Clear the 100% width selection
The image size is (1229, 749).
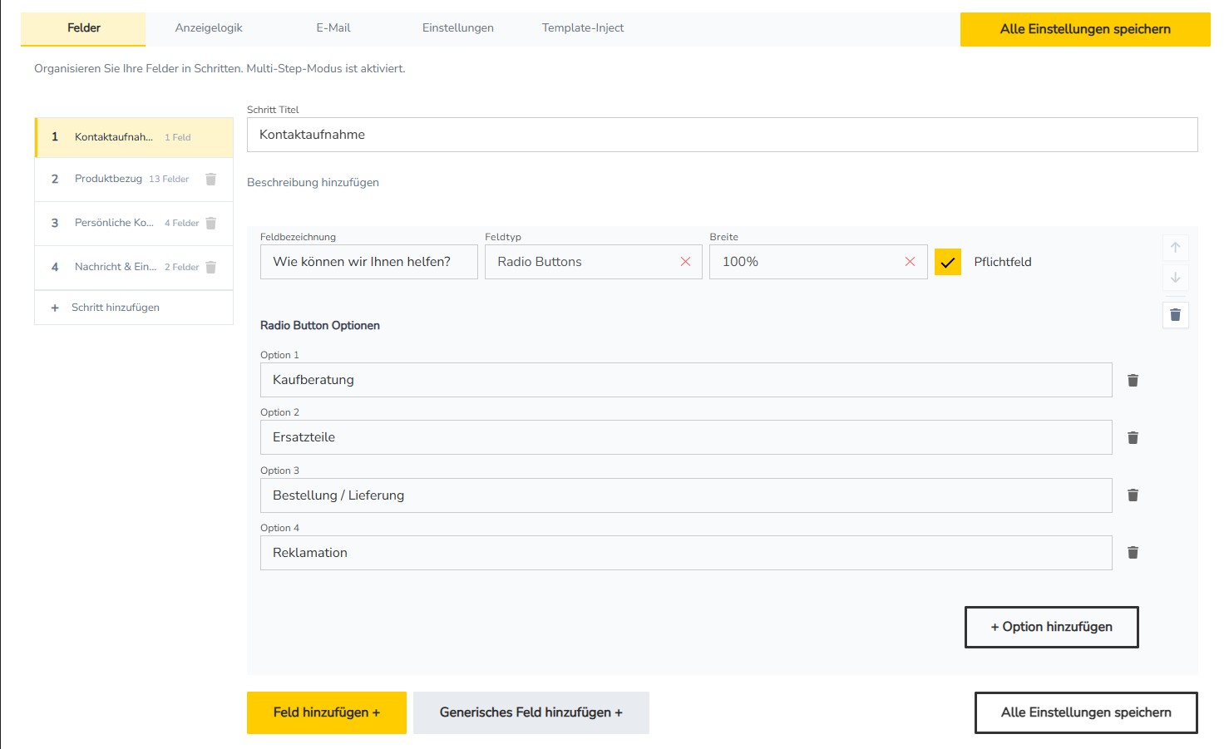tap(910, 262)
